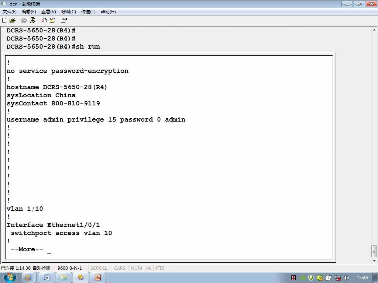Click the 'vlan 1;10' line
This screenshot has height=283, width=378.
click(25, 209)
